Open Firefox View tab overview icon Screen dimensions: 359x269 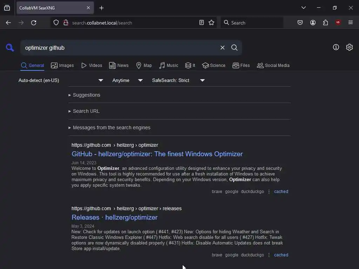(7, 8)
